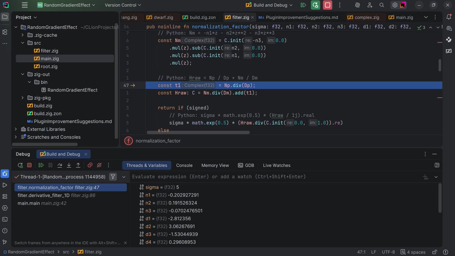Open the Project tool window icon
455x256 pixels.
point(5,17)
